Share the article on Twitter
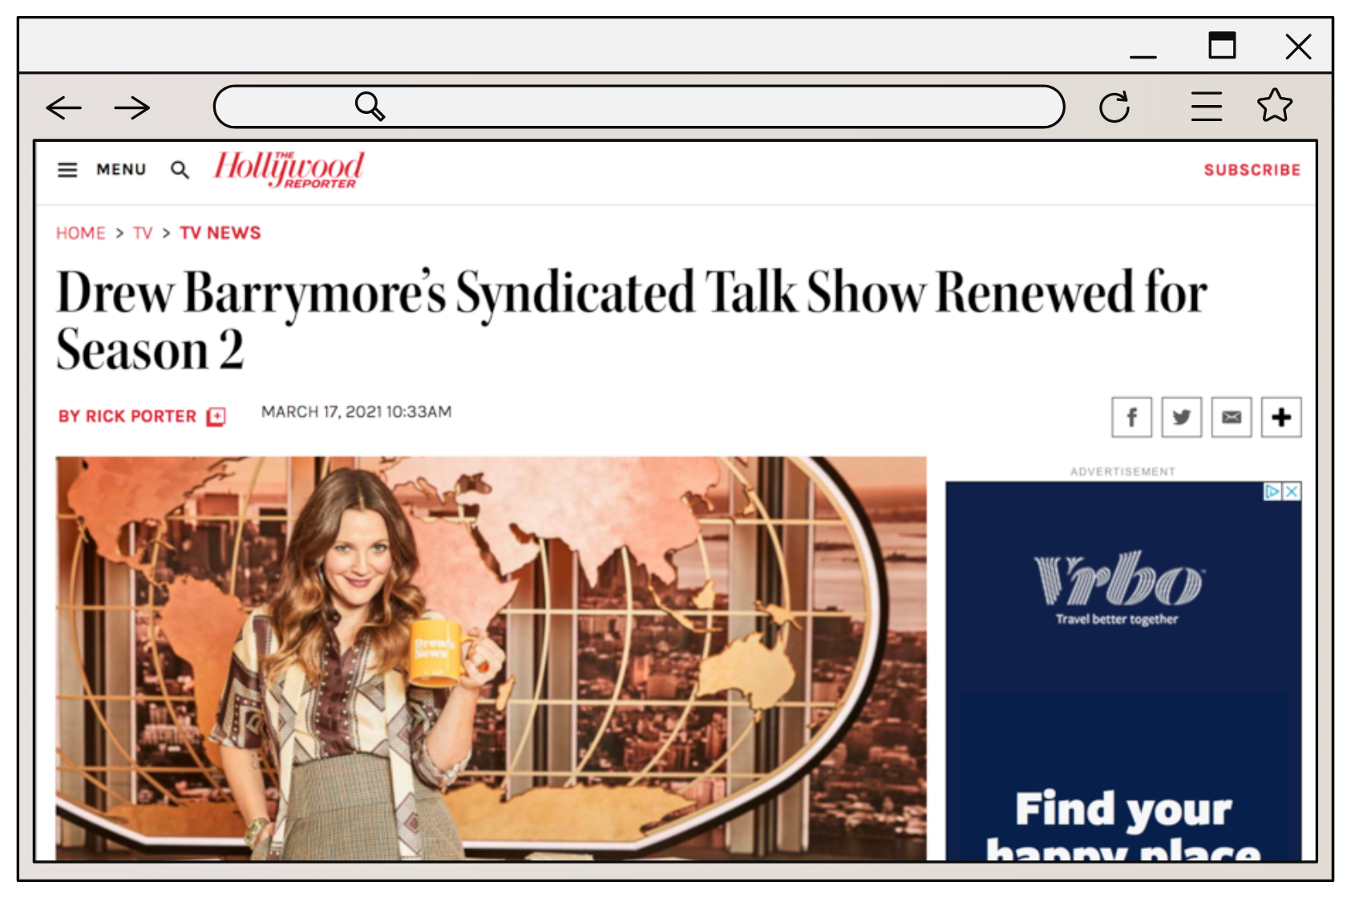 1181,417
